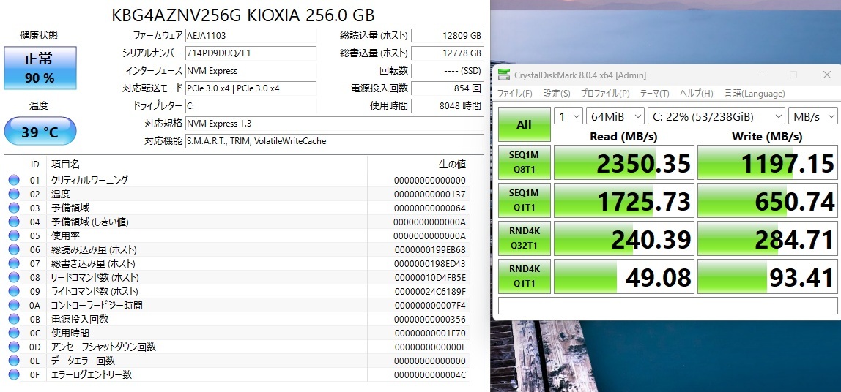Open the テーマ(T) menu

(654, 93)
